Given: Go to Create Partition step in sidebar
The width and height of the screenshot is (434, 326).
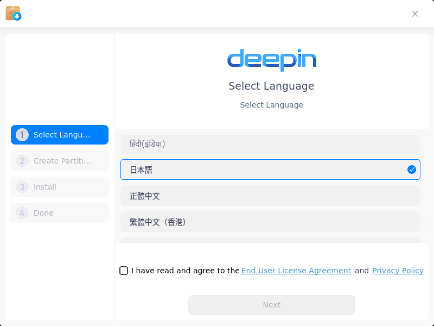Looking at the screenshot, I should click(60, 161).
